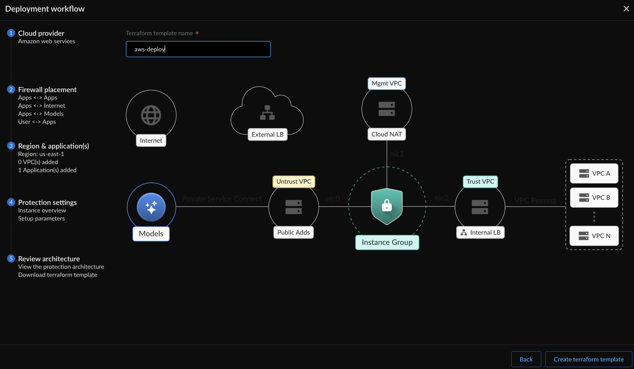
Task: Select the VPC N node
Action: click(x=594, y=236)
